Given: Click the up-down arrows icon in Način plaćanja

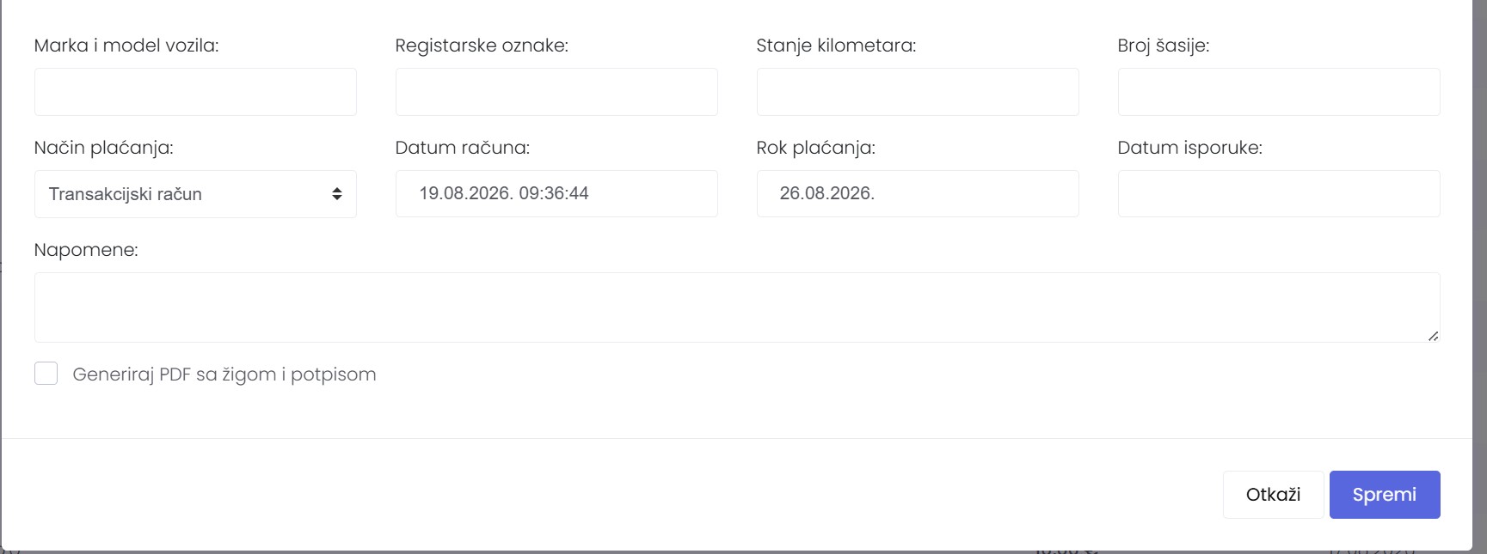Looking at the screenshot, I should coord(337,194).
